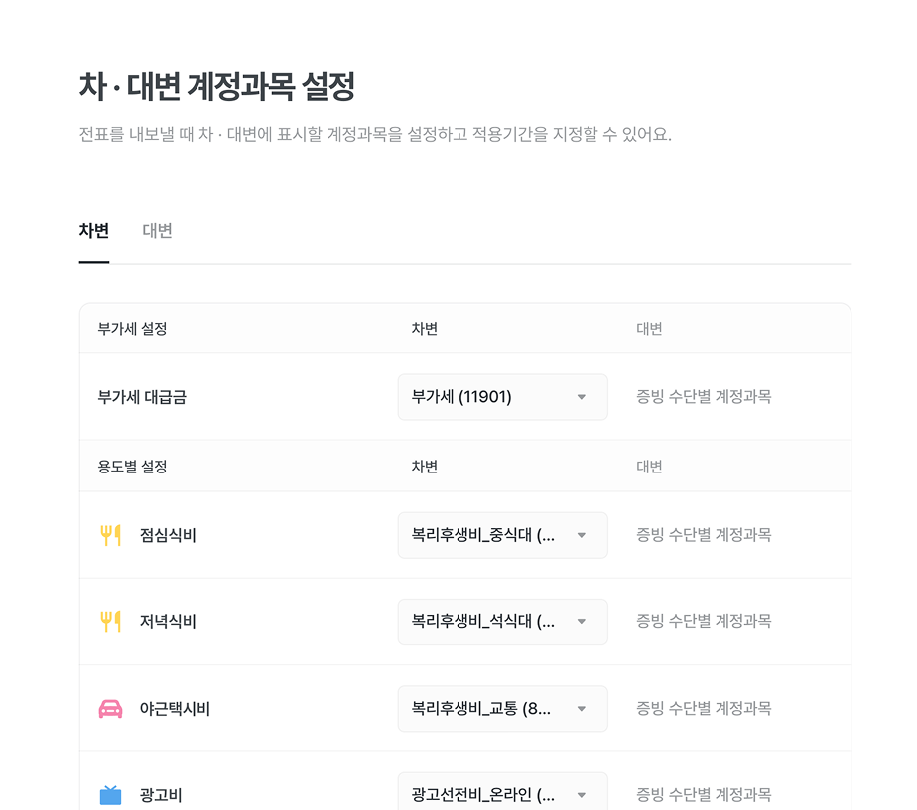Image resolution: width=917 pixels, height=810 pixels.
Task: Click the fork and knife icon beside 점심식비
Action: point(110,536)
